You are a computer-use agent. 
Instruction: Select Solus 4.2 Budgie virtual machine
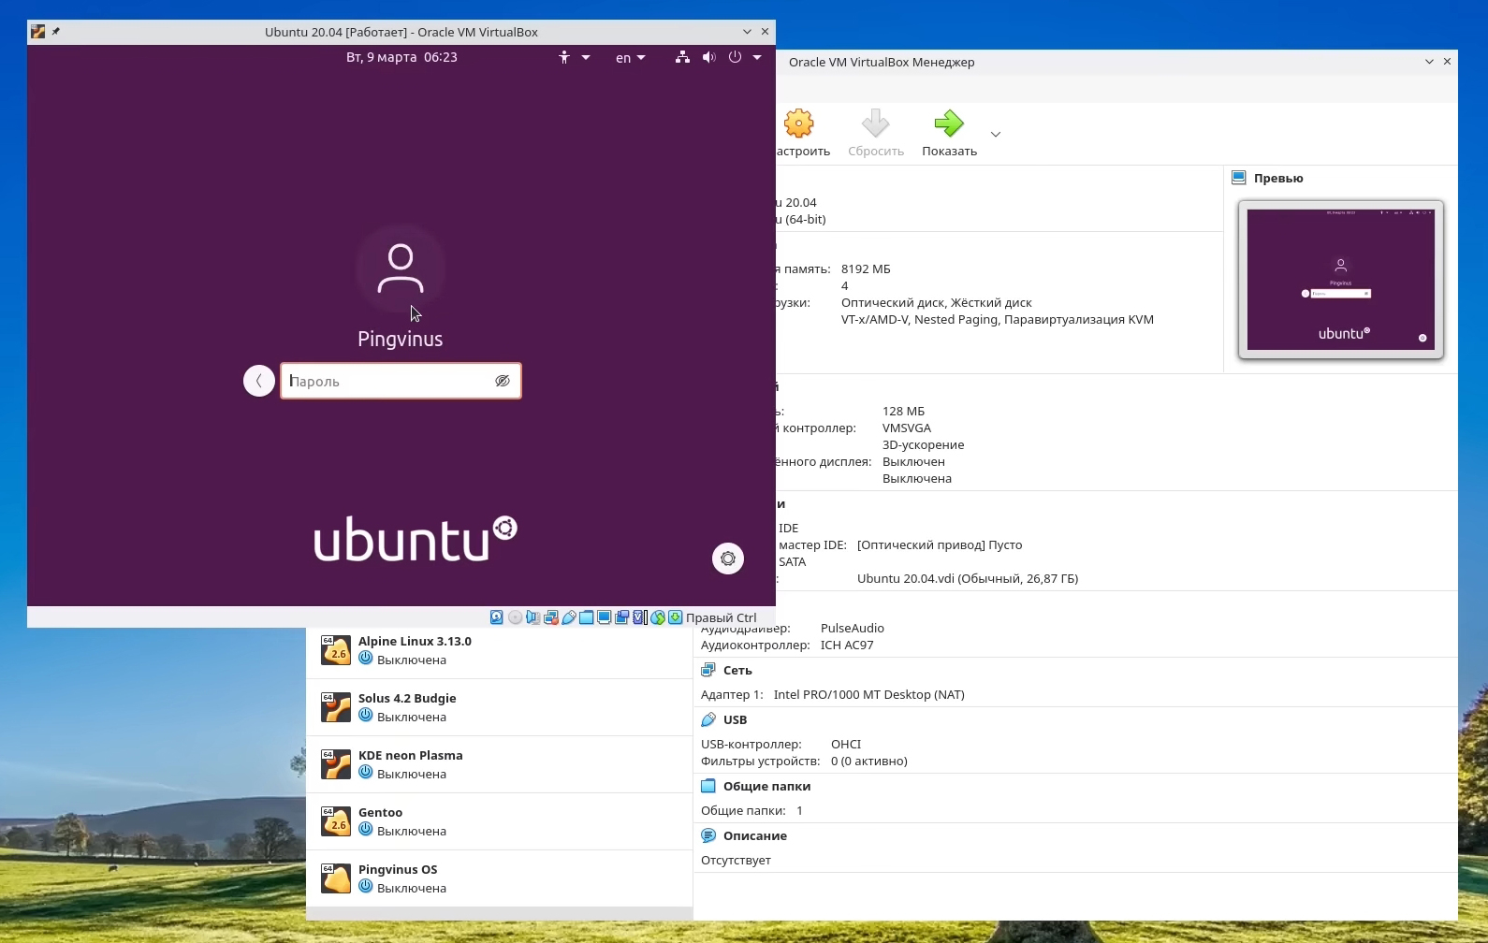(x=499, y=707)
